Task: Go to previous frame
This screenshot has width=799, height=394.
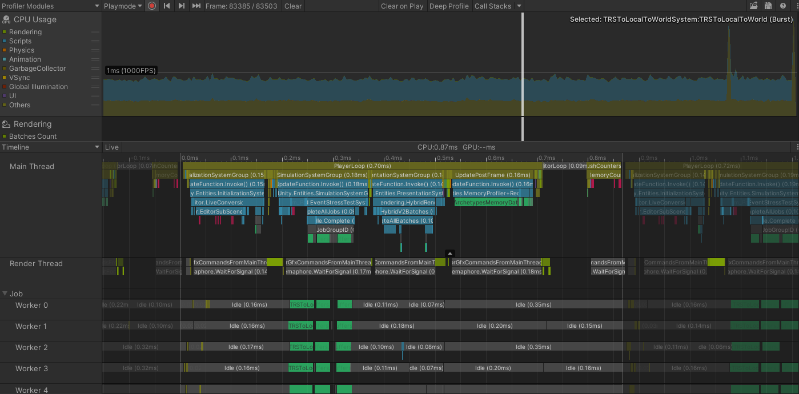Action: click(167, 6)
